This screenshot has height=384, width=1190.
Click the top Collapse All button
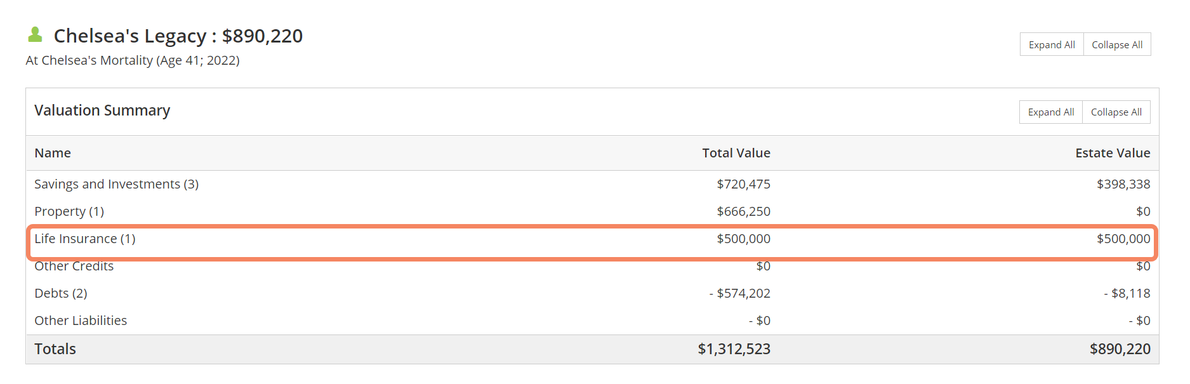pyautogui.click(x=1117, y=44)
